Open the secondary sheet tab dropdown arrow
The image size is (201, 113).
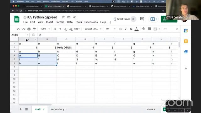coord(67,109)
